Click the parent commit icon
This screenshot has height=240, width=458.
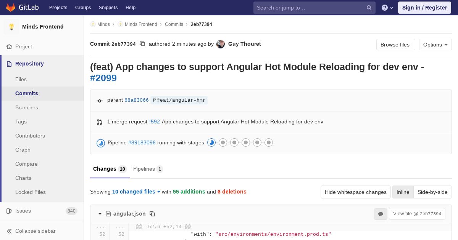pyautogui.click(x=100, y=101)
